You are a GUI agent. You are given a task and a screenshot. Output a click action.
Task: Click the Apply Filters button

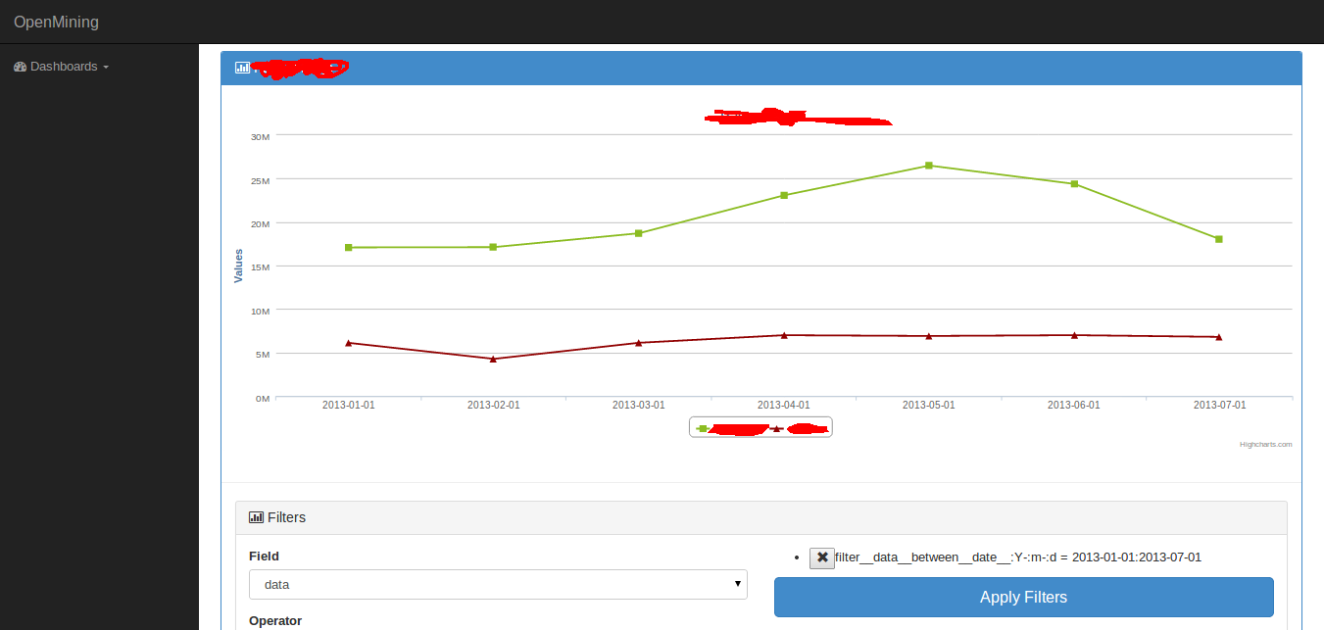[1023, 597]
